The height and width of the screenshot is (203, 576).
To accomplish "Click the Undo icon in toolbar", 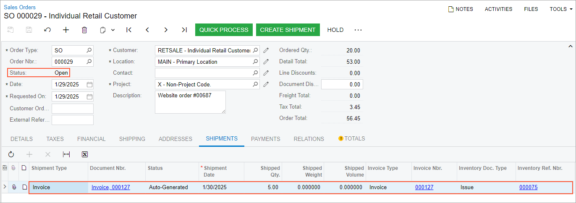I will coord(47,30).
